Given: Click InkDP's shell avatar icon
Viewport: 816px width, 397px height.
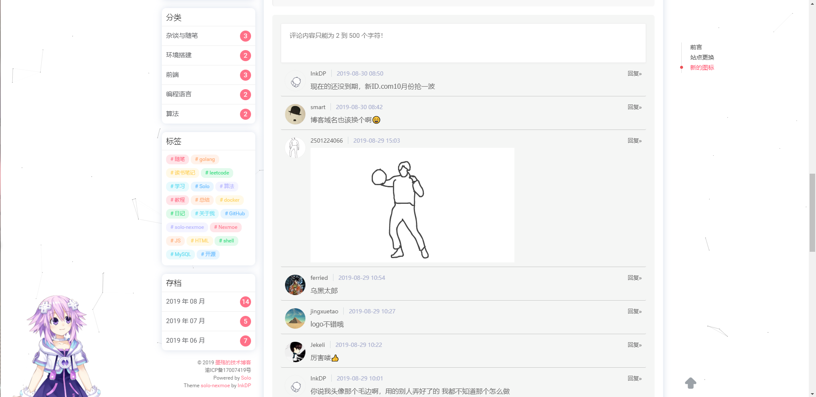Looking at the screenshot, I should tap(295, 82).
